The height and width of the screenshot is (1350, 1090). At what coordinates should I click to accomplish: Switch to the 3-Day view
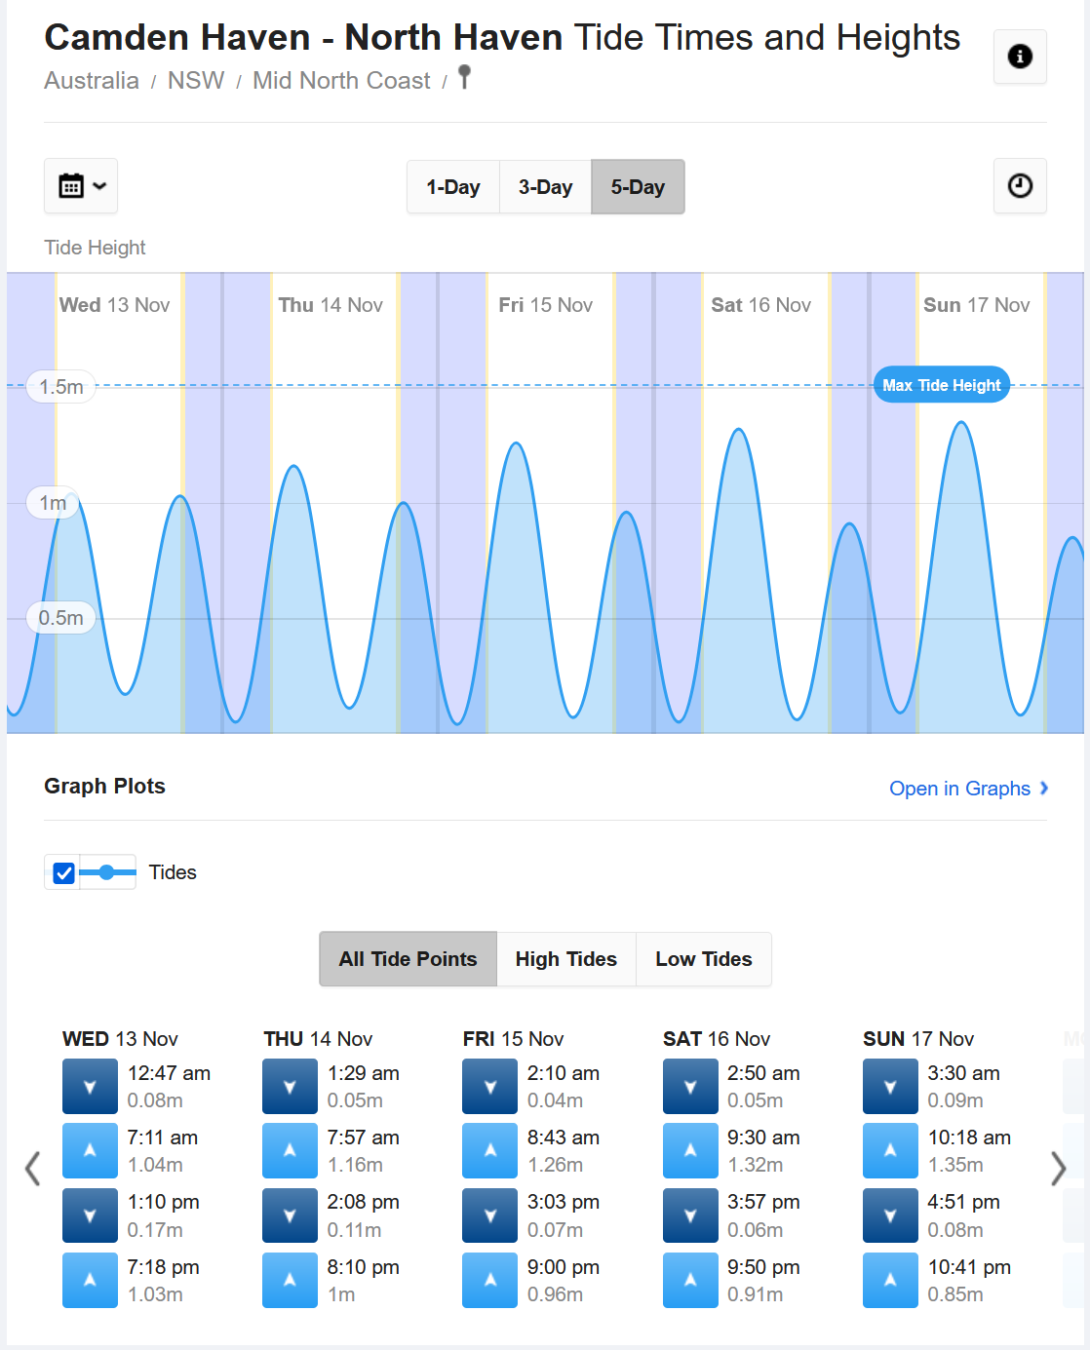(546, 187)
